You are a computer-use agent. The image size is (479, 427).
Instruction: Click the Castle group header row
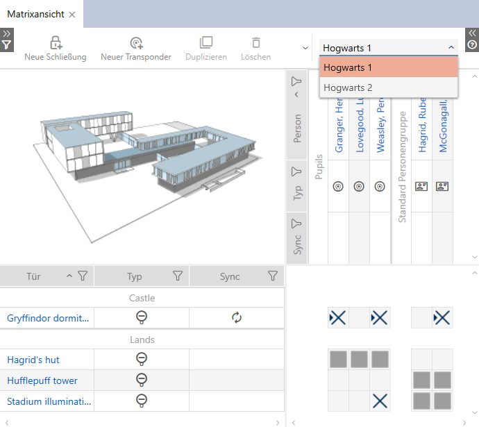(142, 298)
